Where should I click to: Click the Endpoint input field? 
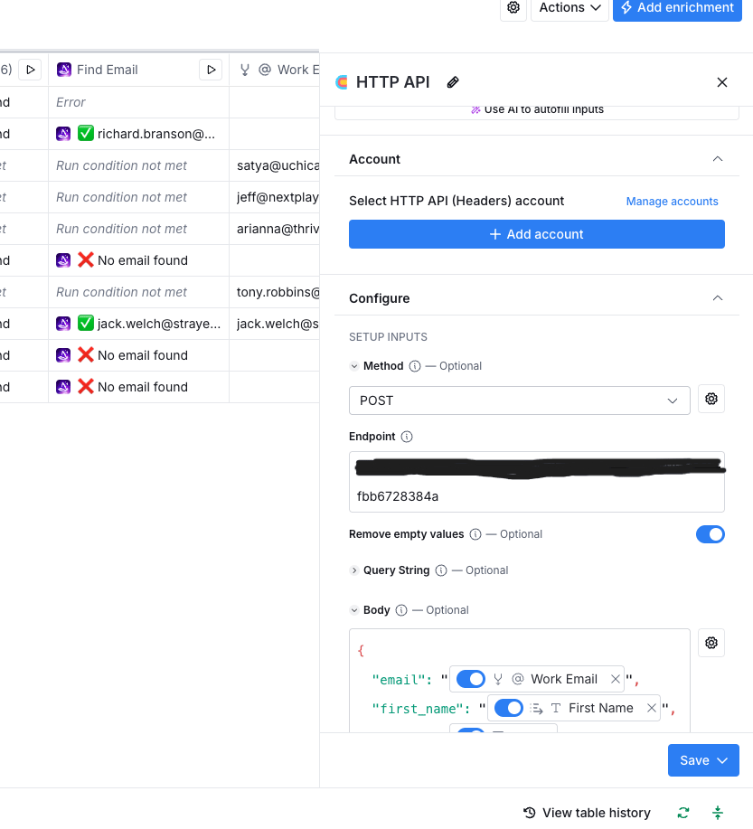(537, 482)
